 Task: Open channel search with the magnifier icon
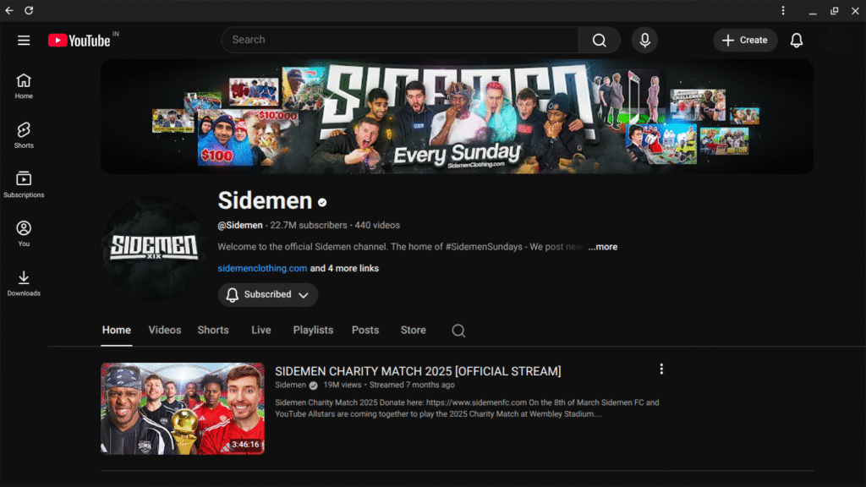(x=458, y=331)
